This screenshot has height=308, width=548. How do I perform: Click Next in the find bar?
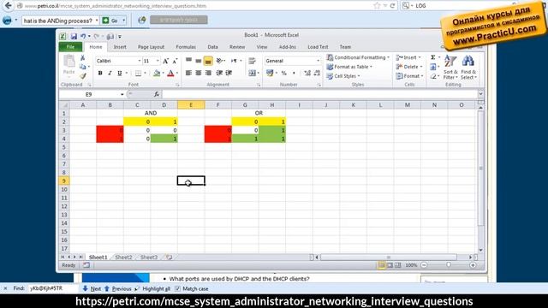point(92,288)
